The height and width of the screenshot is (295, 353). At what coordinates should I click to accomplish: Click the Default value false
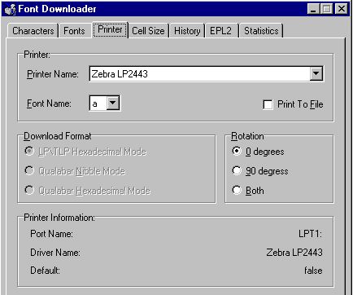tap(313, 271)
